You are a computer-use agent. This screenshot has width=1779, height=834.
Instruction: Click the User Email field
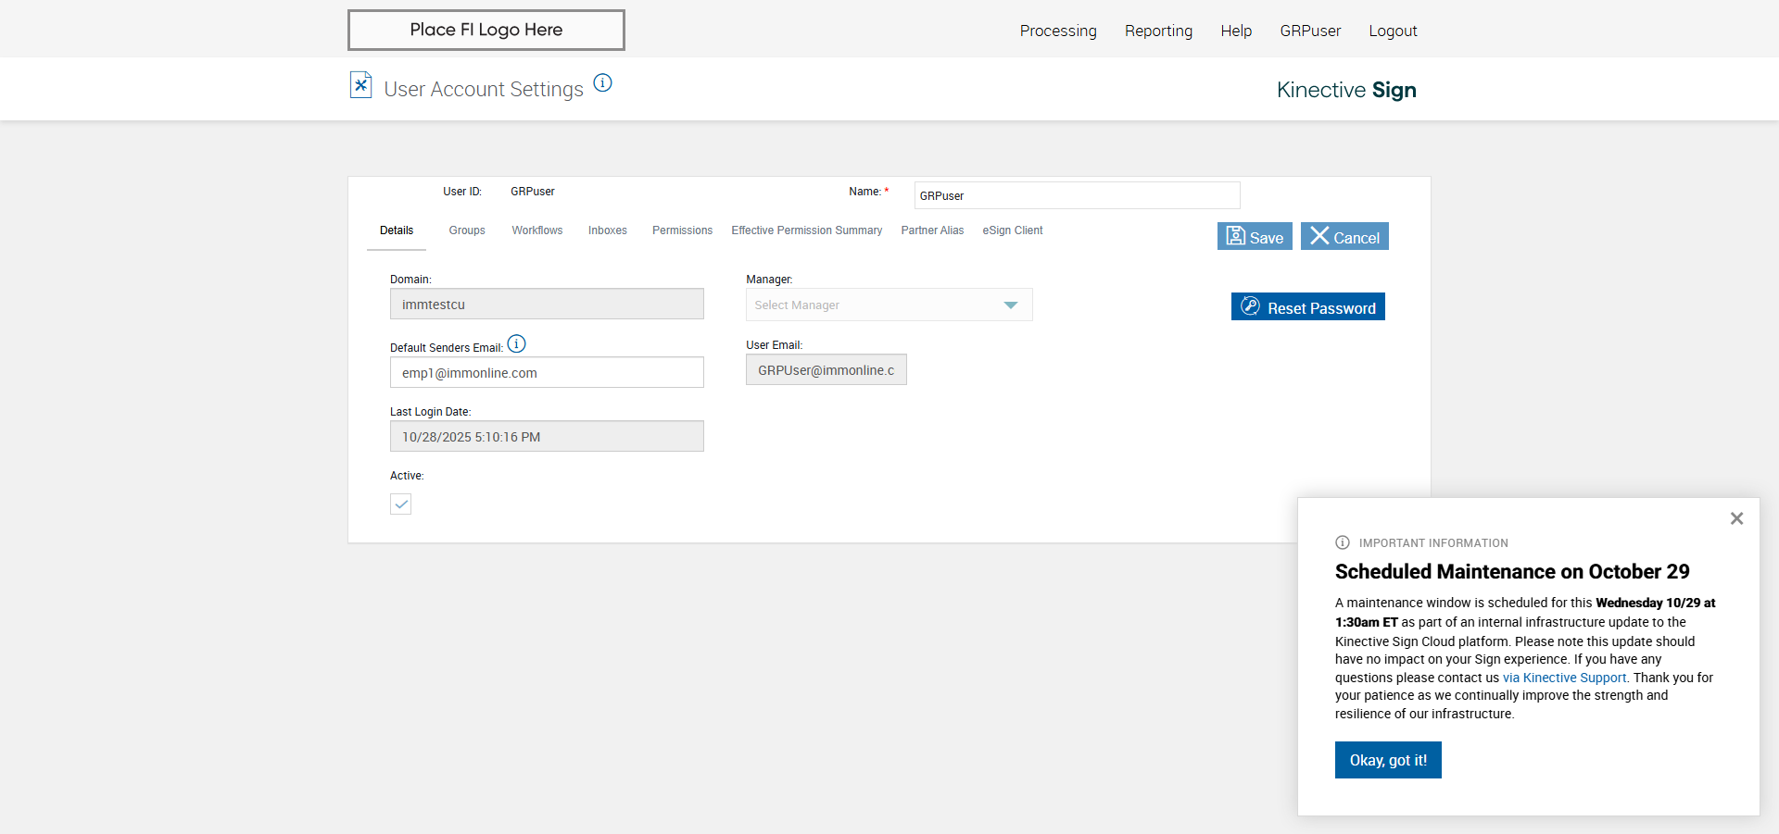point(826,369)
